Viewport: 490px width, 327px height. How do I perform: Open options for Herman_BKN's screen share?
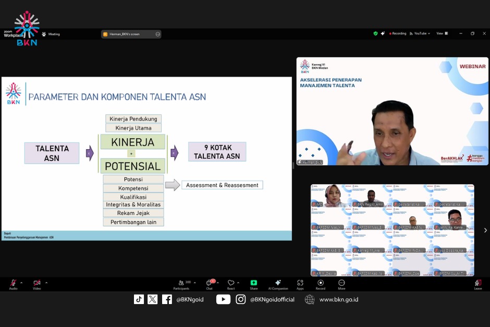pyautogui.click(x=157, y=34)
